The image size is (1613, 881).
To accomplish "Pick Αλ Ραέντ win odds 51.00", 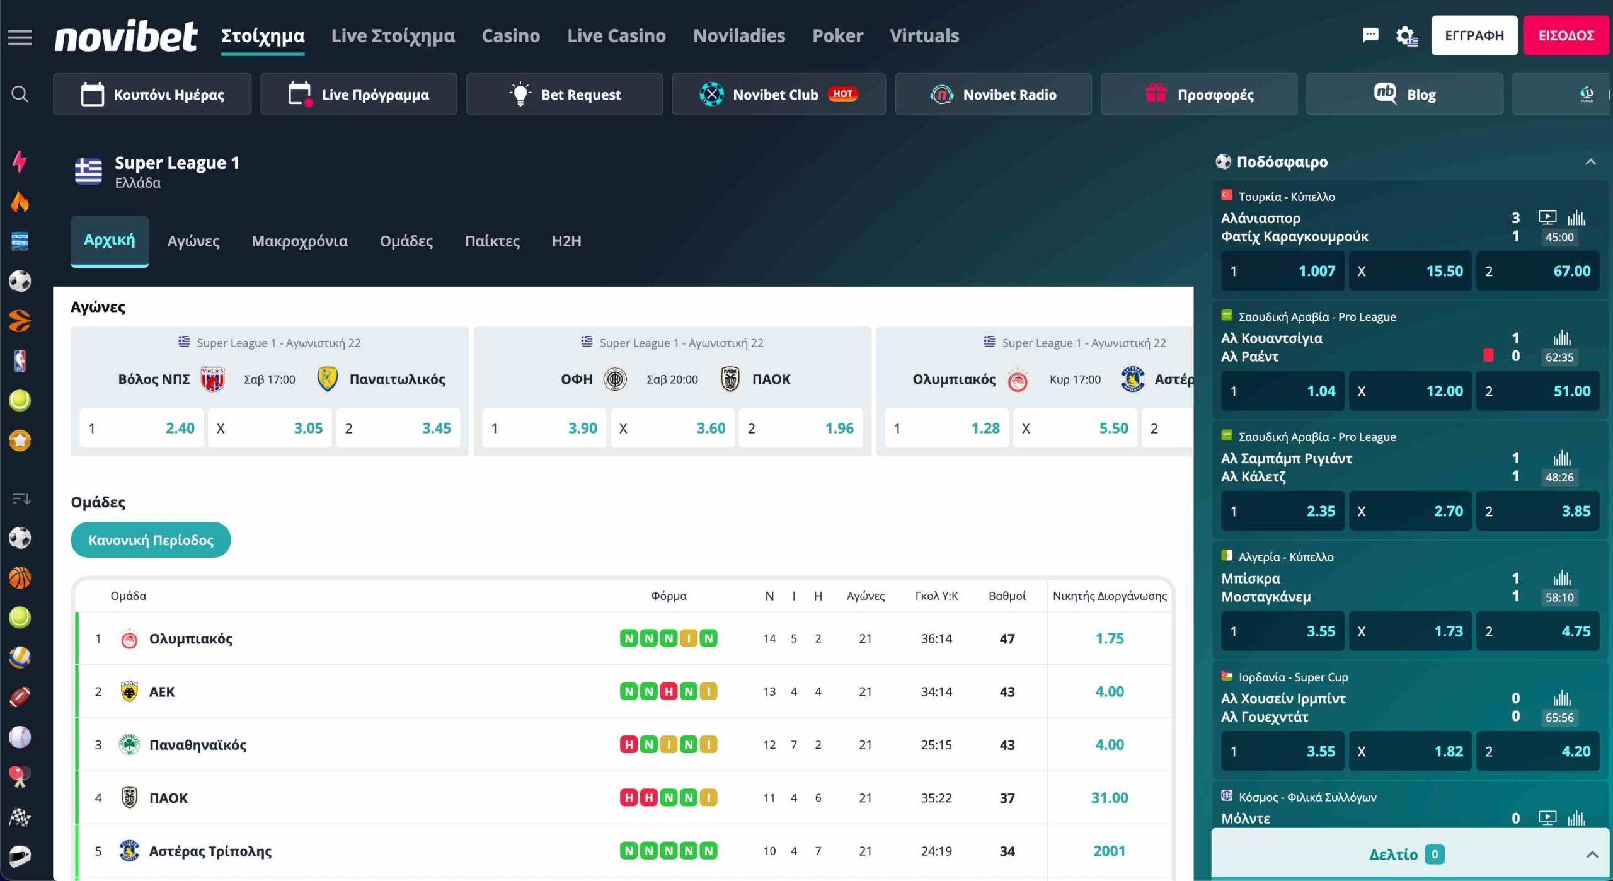I will (1538, 391).
